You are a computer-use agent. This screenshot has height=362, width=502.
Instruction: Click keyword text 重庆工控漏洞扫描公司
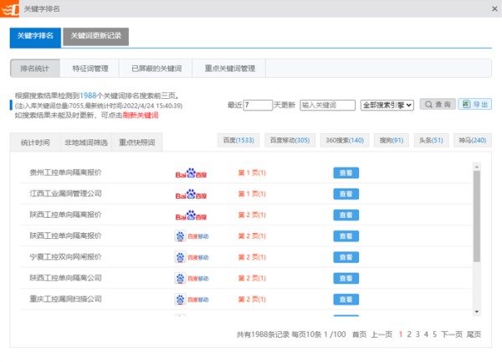pyautogui.click(x=65, y=299)
